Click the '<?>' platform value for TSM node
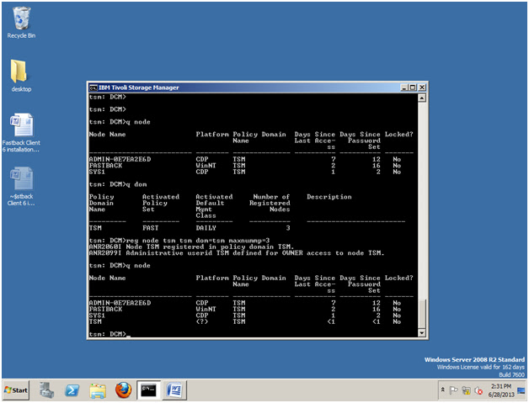529x403 pixels. [202, 321]
